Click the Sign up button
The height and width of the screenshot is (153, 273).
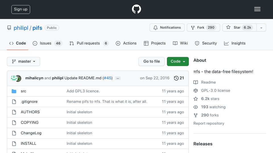point(21,9)
